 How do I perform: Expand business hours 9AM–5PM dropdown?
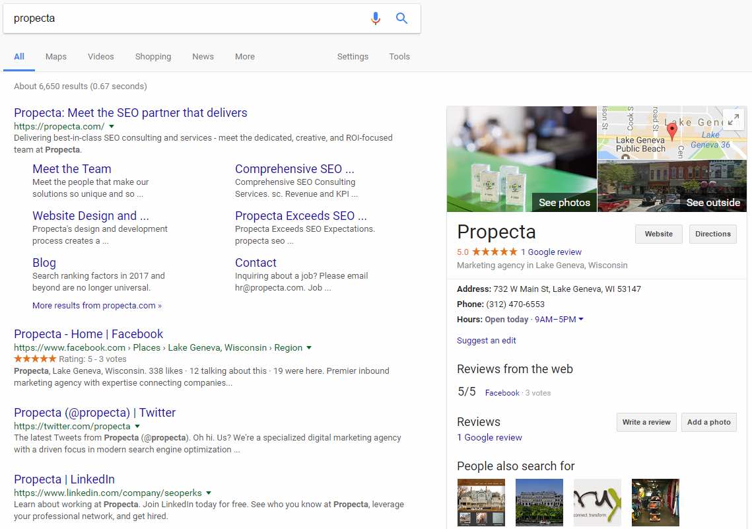559,320
